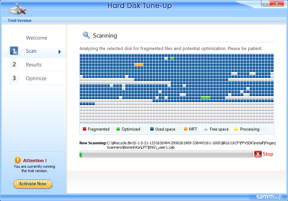This screenshot has width=288, height=201.
Task: Go to the Optimize step
Action: (x=34, y=78)
